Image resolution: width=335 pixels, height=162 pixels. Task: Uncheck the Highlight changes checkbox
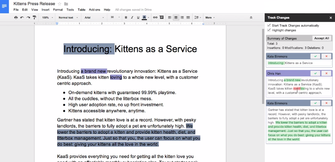point(269,30)
